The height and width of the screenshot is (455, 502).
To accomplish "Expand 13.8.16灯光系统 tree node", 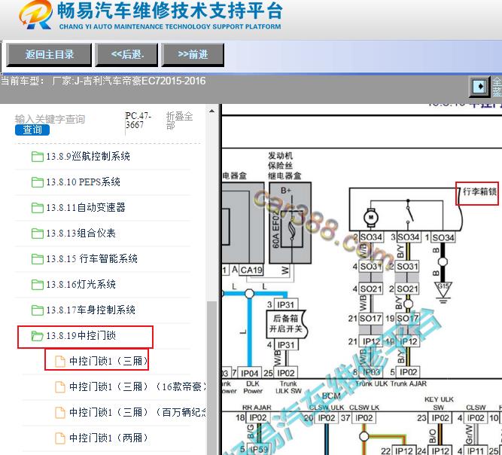I will tap(81, 285).
